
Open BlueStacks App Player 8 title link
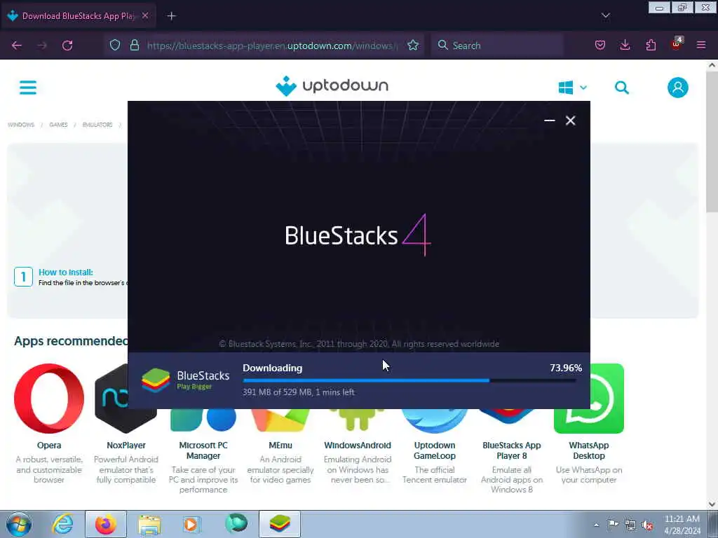tap(511, 450)
